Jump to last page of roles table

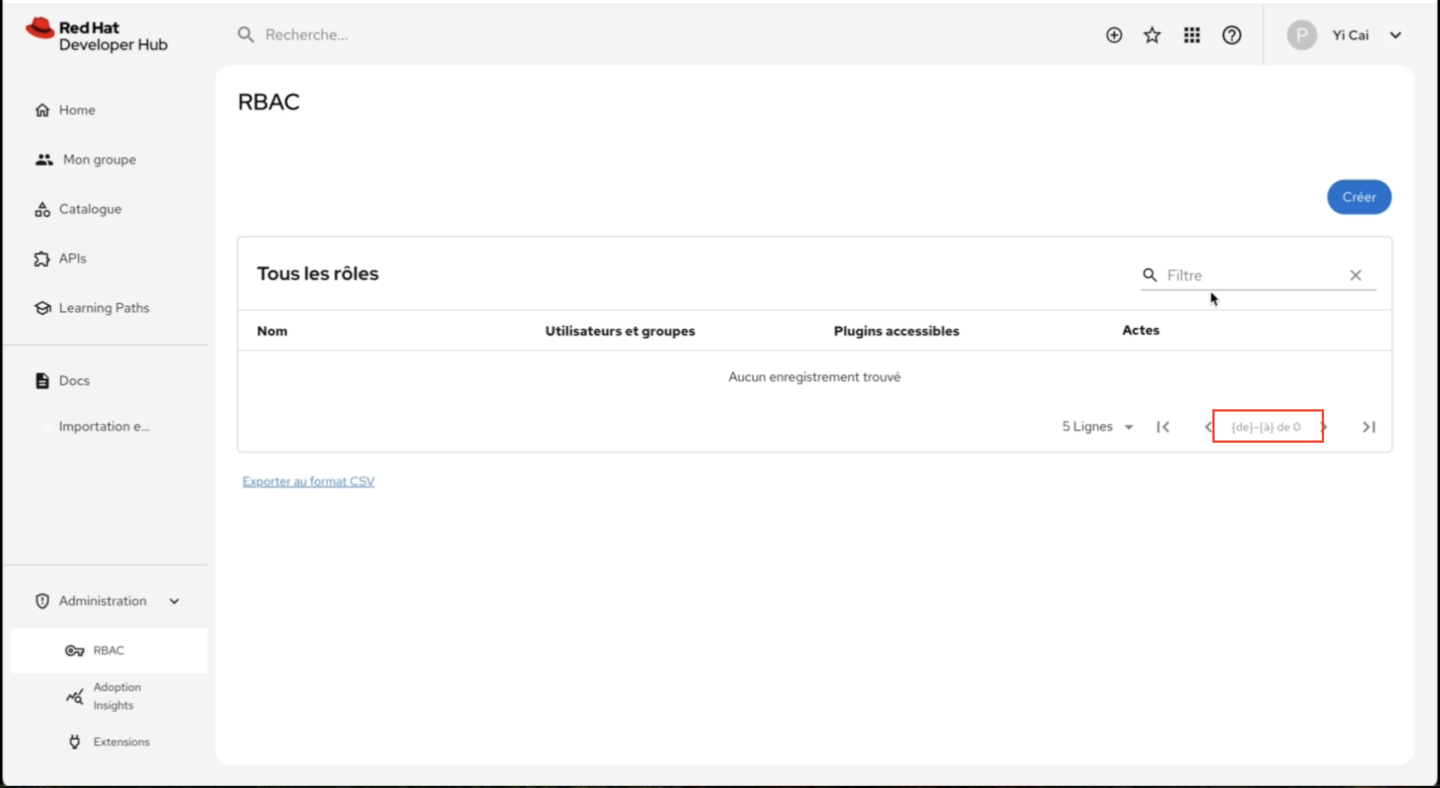[1368, 427]
